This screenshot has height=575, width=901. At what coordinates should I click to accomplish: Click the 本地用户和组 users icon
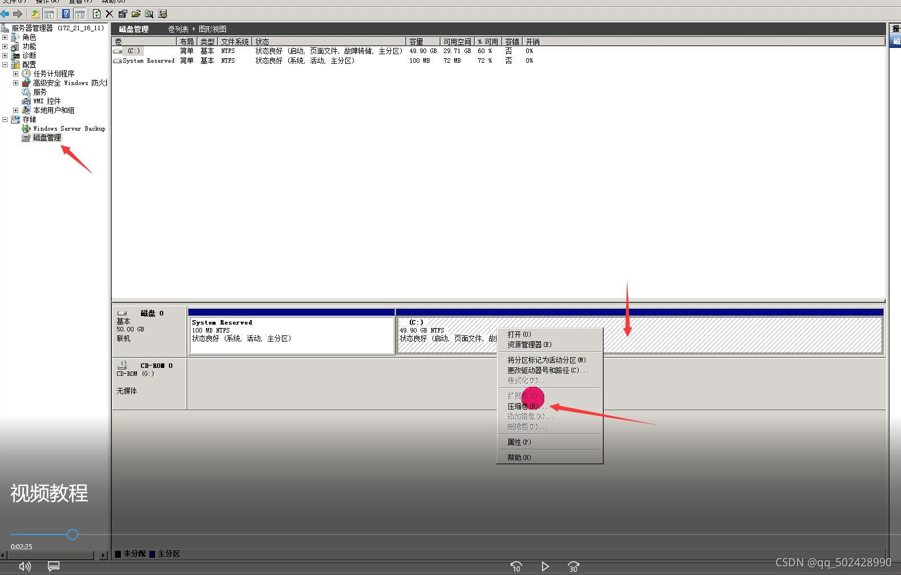26,110
